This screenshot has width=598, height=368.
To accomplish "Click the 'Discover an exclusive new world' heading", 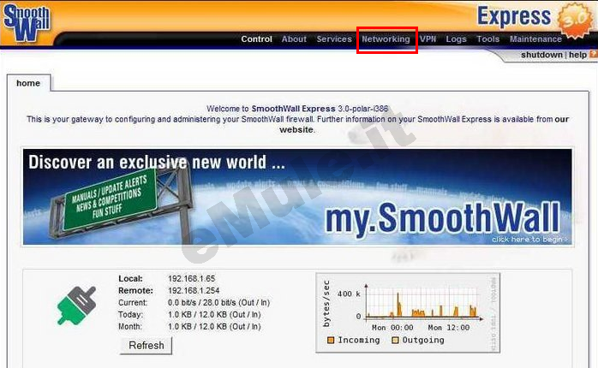I will click(157, 163).
